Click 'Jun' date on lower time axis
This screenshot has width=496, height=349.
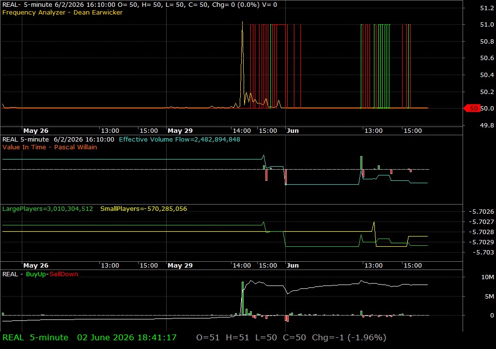tap(293, 266)
